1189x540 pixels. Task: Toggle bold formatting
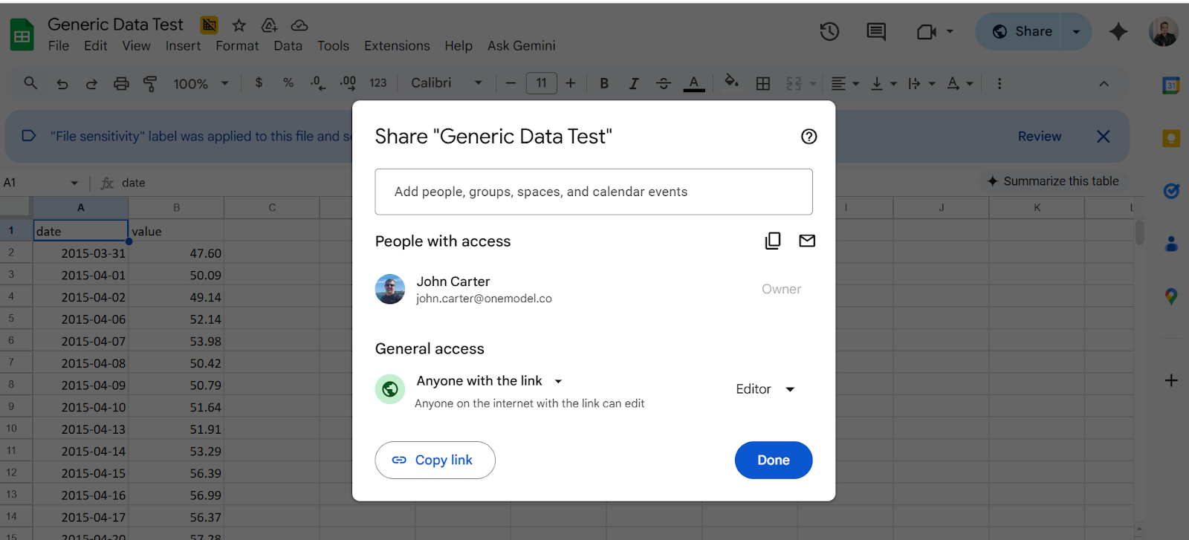[604, 83]
